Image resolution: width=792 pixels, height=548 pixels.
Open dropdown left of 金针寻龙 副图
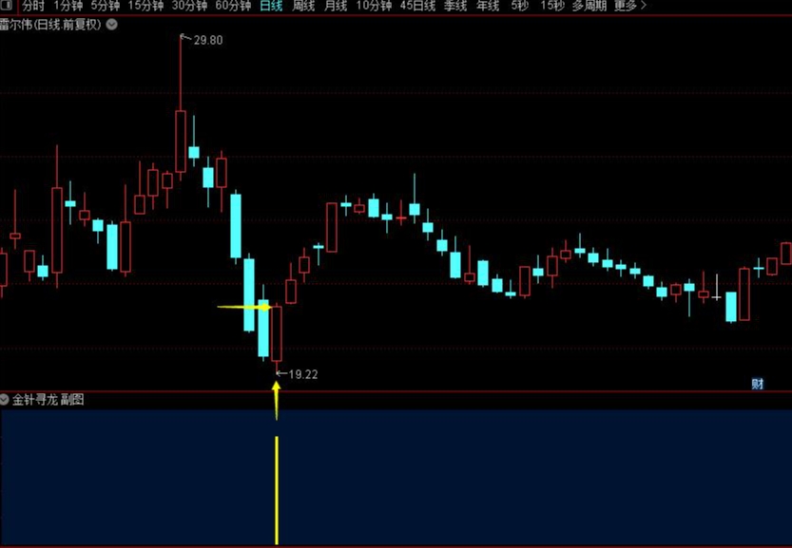coord(5,400)
